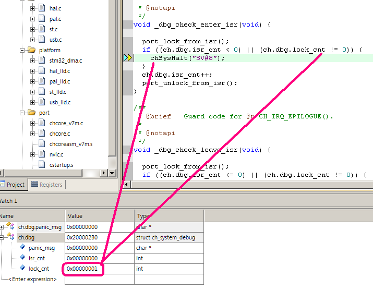Viewport: 373px width, 290px height.
Task: Expand nvic.c file node
Action: pyautogui.click(x=32, y=154)
